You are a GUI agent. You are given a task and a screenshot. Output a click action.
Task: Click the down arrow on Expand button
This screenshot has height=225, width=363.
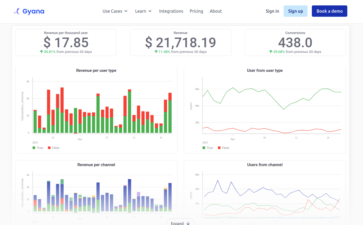(x=188, y=223)
